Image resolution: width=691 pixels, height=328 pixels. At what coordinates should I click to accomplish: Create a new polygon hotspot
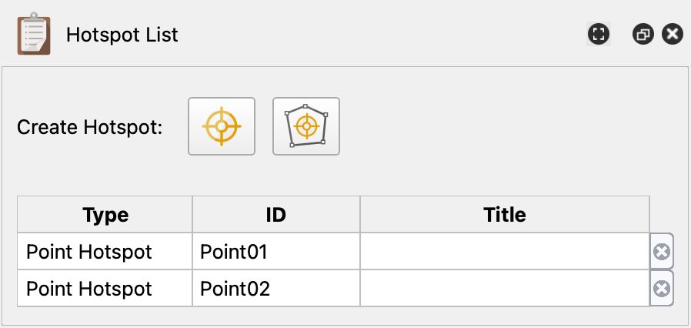pos(306,126)
